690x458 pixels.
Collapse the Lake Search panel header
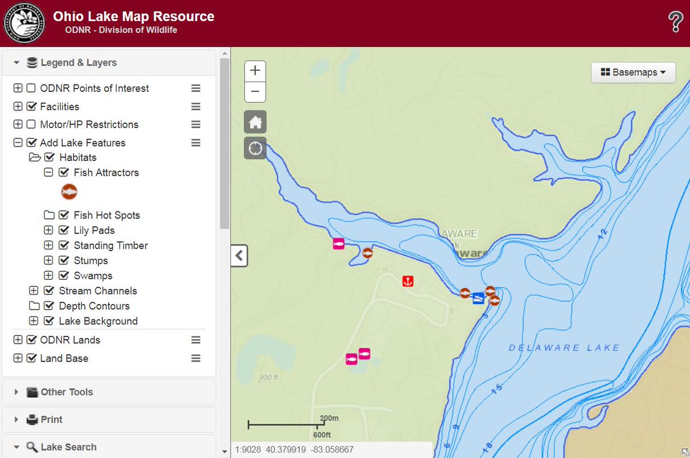click(109, 447)
